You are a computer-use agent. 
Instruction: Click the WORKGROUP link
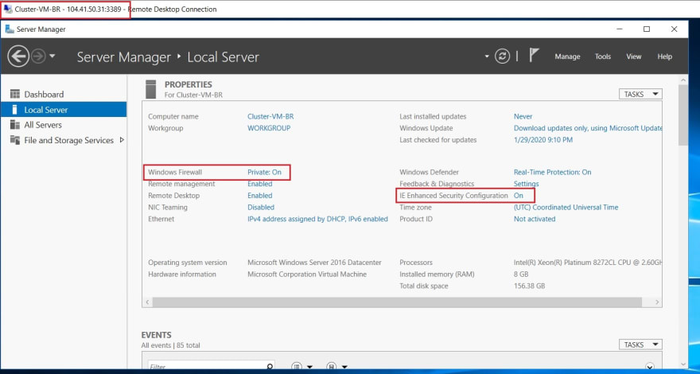click(x=269, y=128)
